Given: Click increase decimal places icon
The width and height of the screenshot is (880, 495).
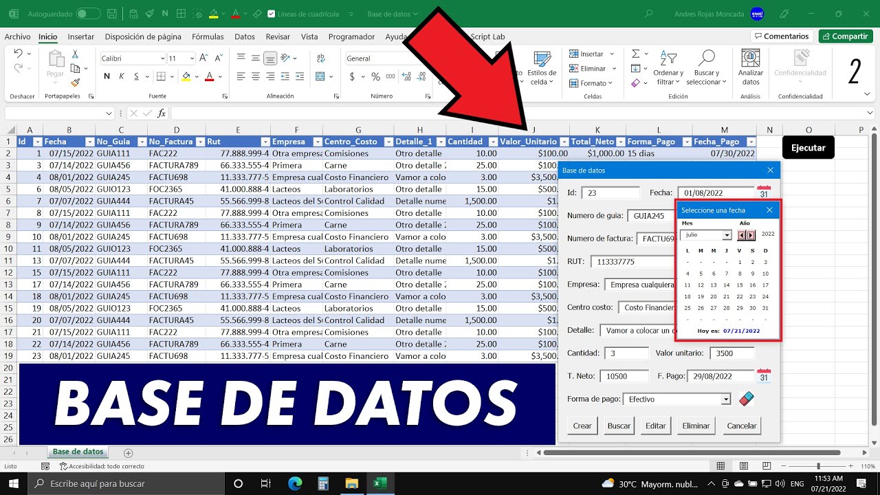Looking at the screenshot, I should [x=406, y=76].
